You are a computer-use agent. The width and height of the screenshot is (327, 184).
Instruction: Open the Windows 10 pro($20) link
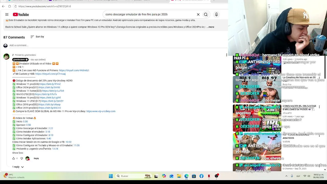click(x=50, y=98)
